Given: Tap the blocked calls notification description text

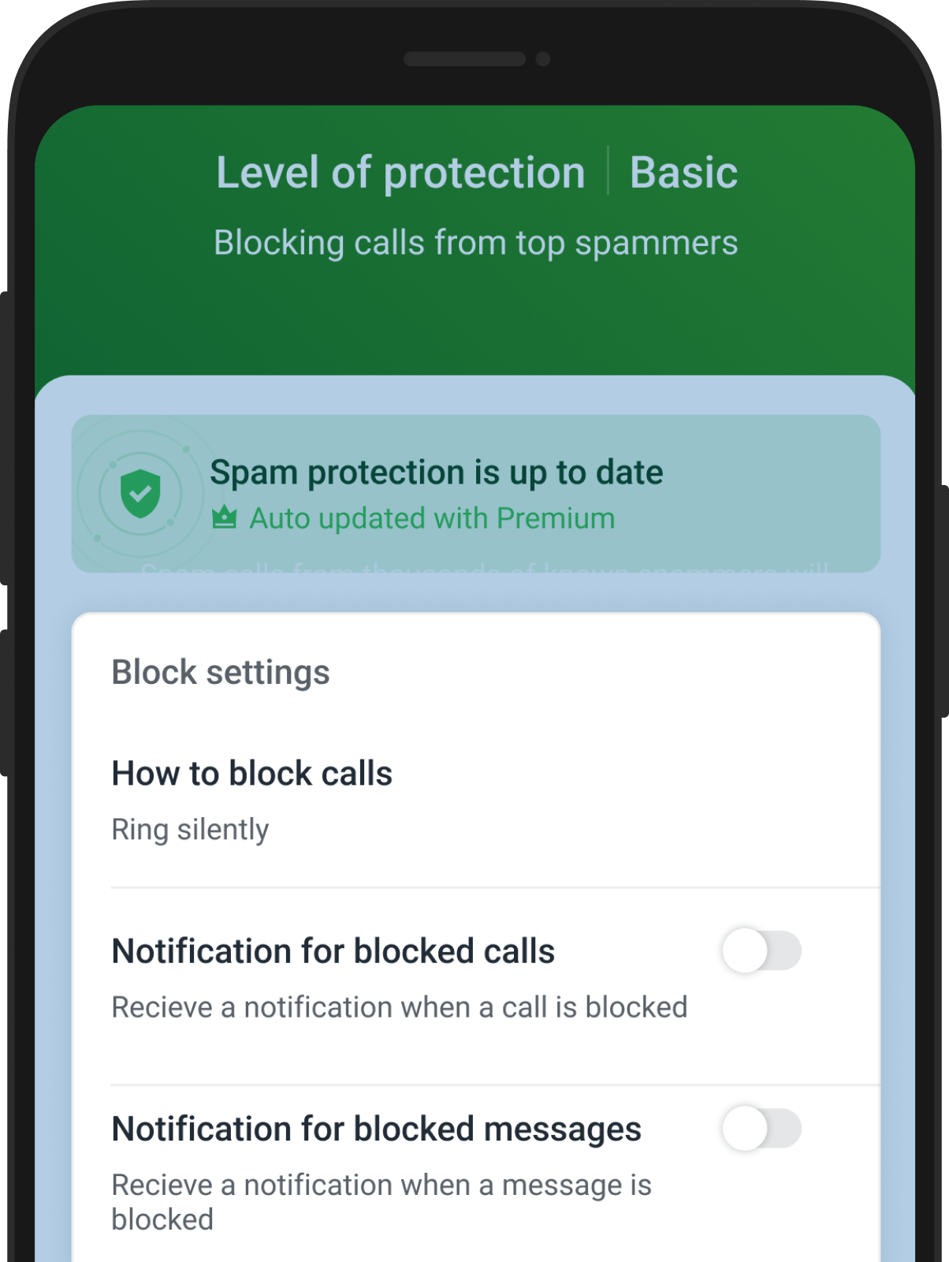Looking at the screenshot, I should 400,1007.
